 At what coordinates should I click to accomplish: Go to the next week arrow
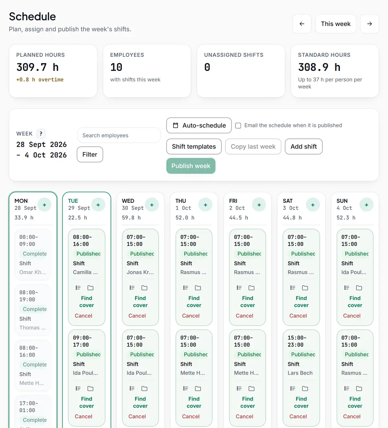(x=370, y=24)
